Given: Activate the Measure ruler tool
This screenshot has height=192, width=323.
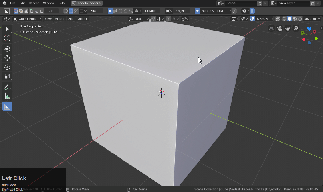Looking at the screenshot, I should (x=7, y=96).
